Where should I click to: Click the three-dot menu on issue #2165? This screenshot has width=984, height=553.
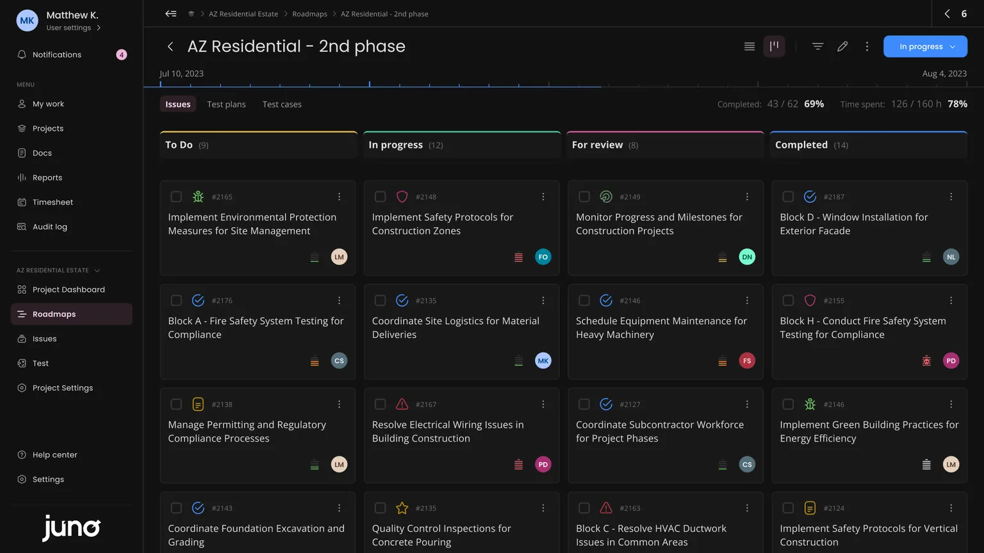[x=339, y=196]
